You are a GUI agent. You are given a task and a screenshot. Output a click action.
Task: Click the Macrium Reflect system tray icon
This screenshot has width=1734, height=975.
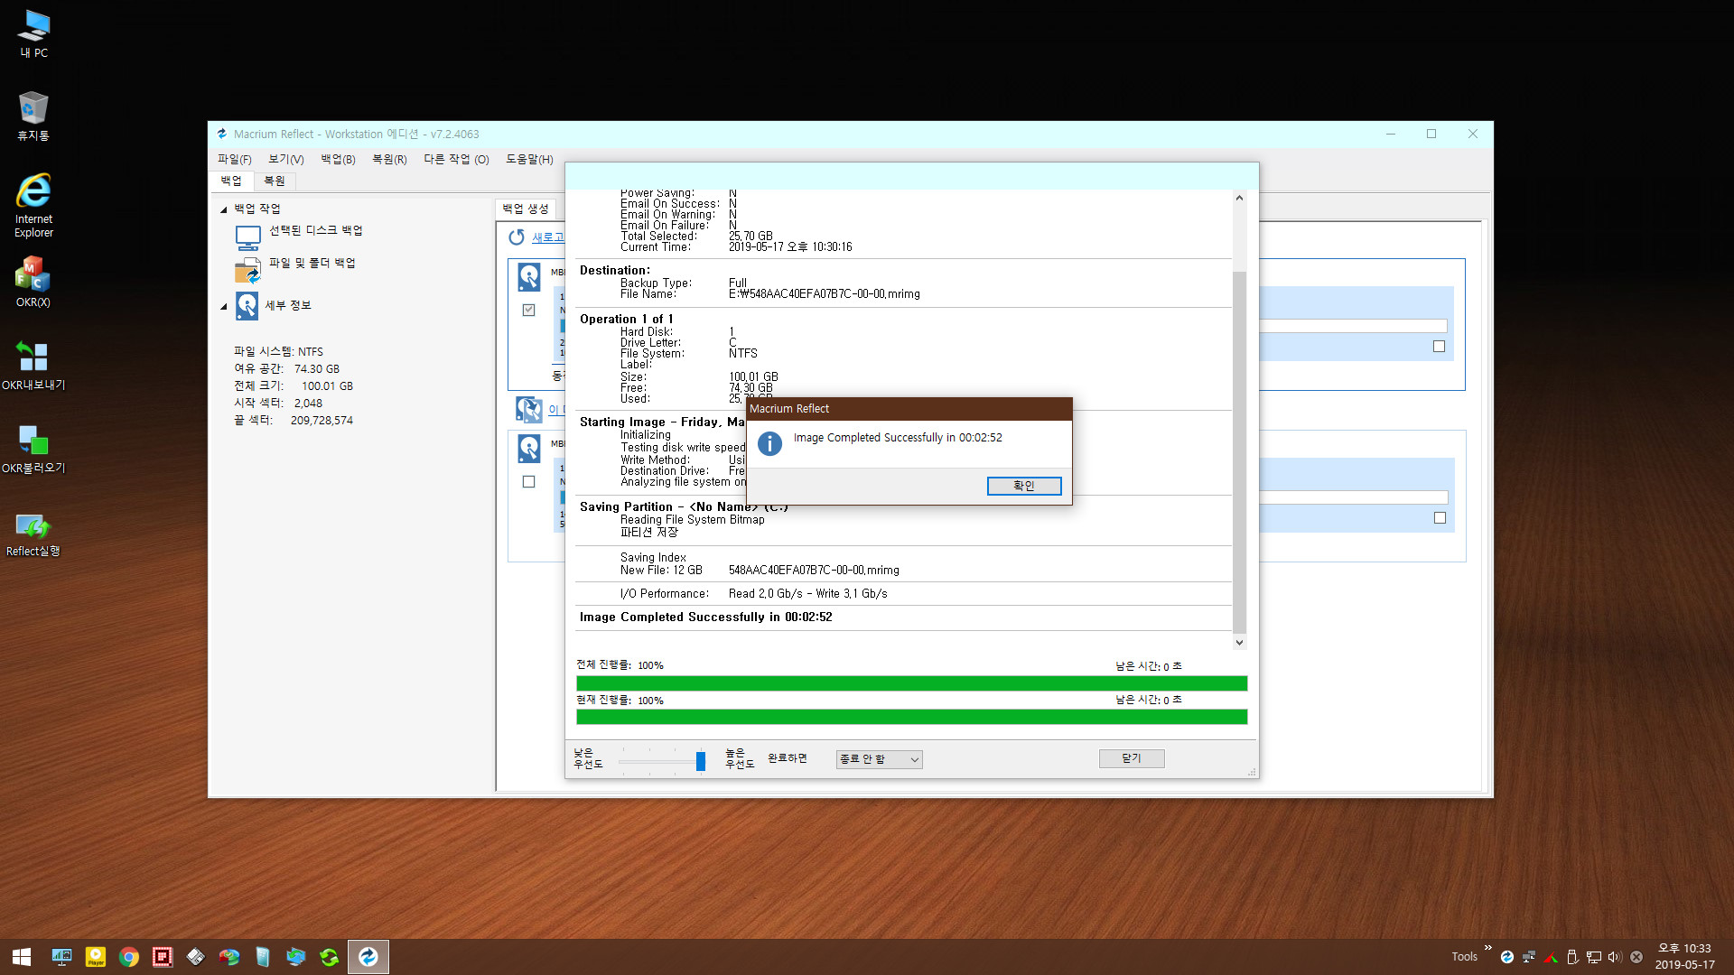coord(1506,957)
